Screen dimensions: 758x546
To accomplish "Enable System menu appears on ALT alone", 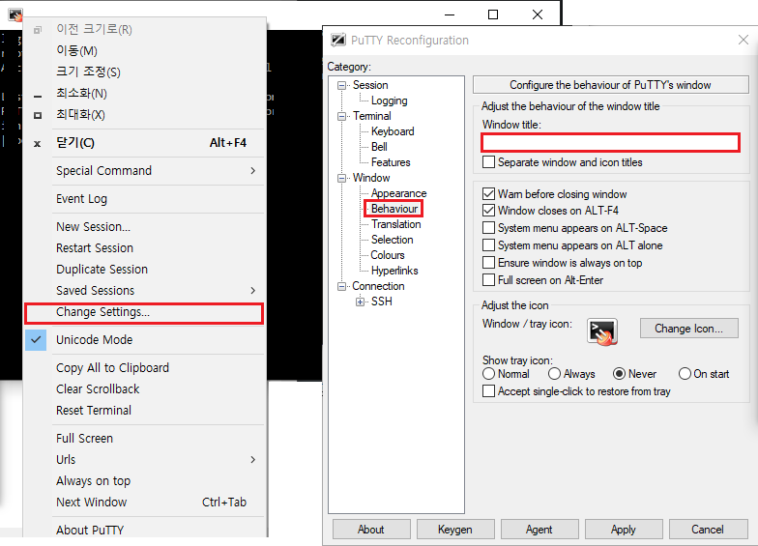I will [x=489, y=245].
